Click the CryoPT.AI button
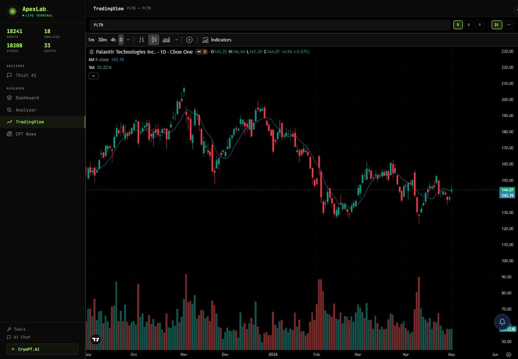The width and height of the screenshot is (518, 359). 42,349
